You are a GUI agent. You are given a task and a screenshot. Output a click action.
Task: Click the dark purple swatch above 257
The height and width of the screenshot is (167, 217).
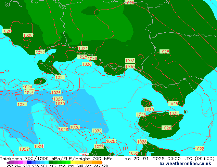[8, 163]
